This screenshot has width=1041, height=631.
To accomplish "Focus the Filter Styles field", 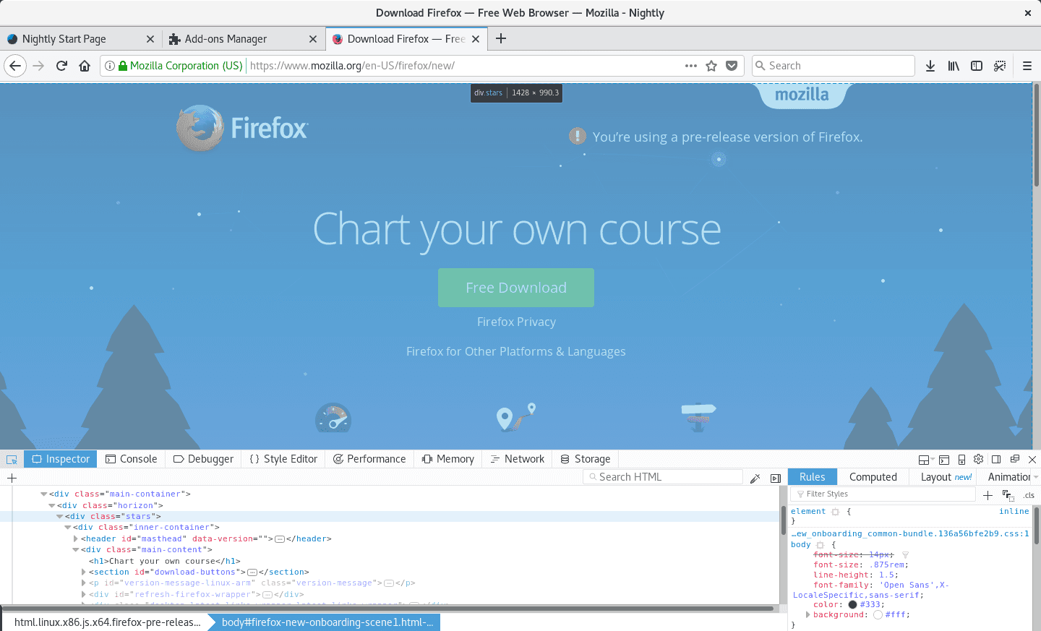I will [x=883, y=494].
